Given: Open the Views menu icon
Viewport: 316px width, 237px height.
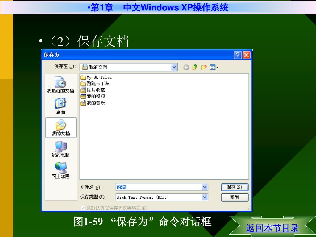Looking at the screenshot, I should (214, 67).
